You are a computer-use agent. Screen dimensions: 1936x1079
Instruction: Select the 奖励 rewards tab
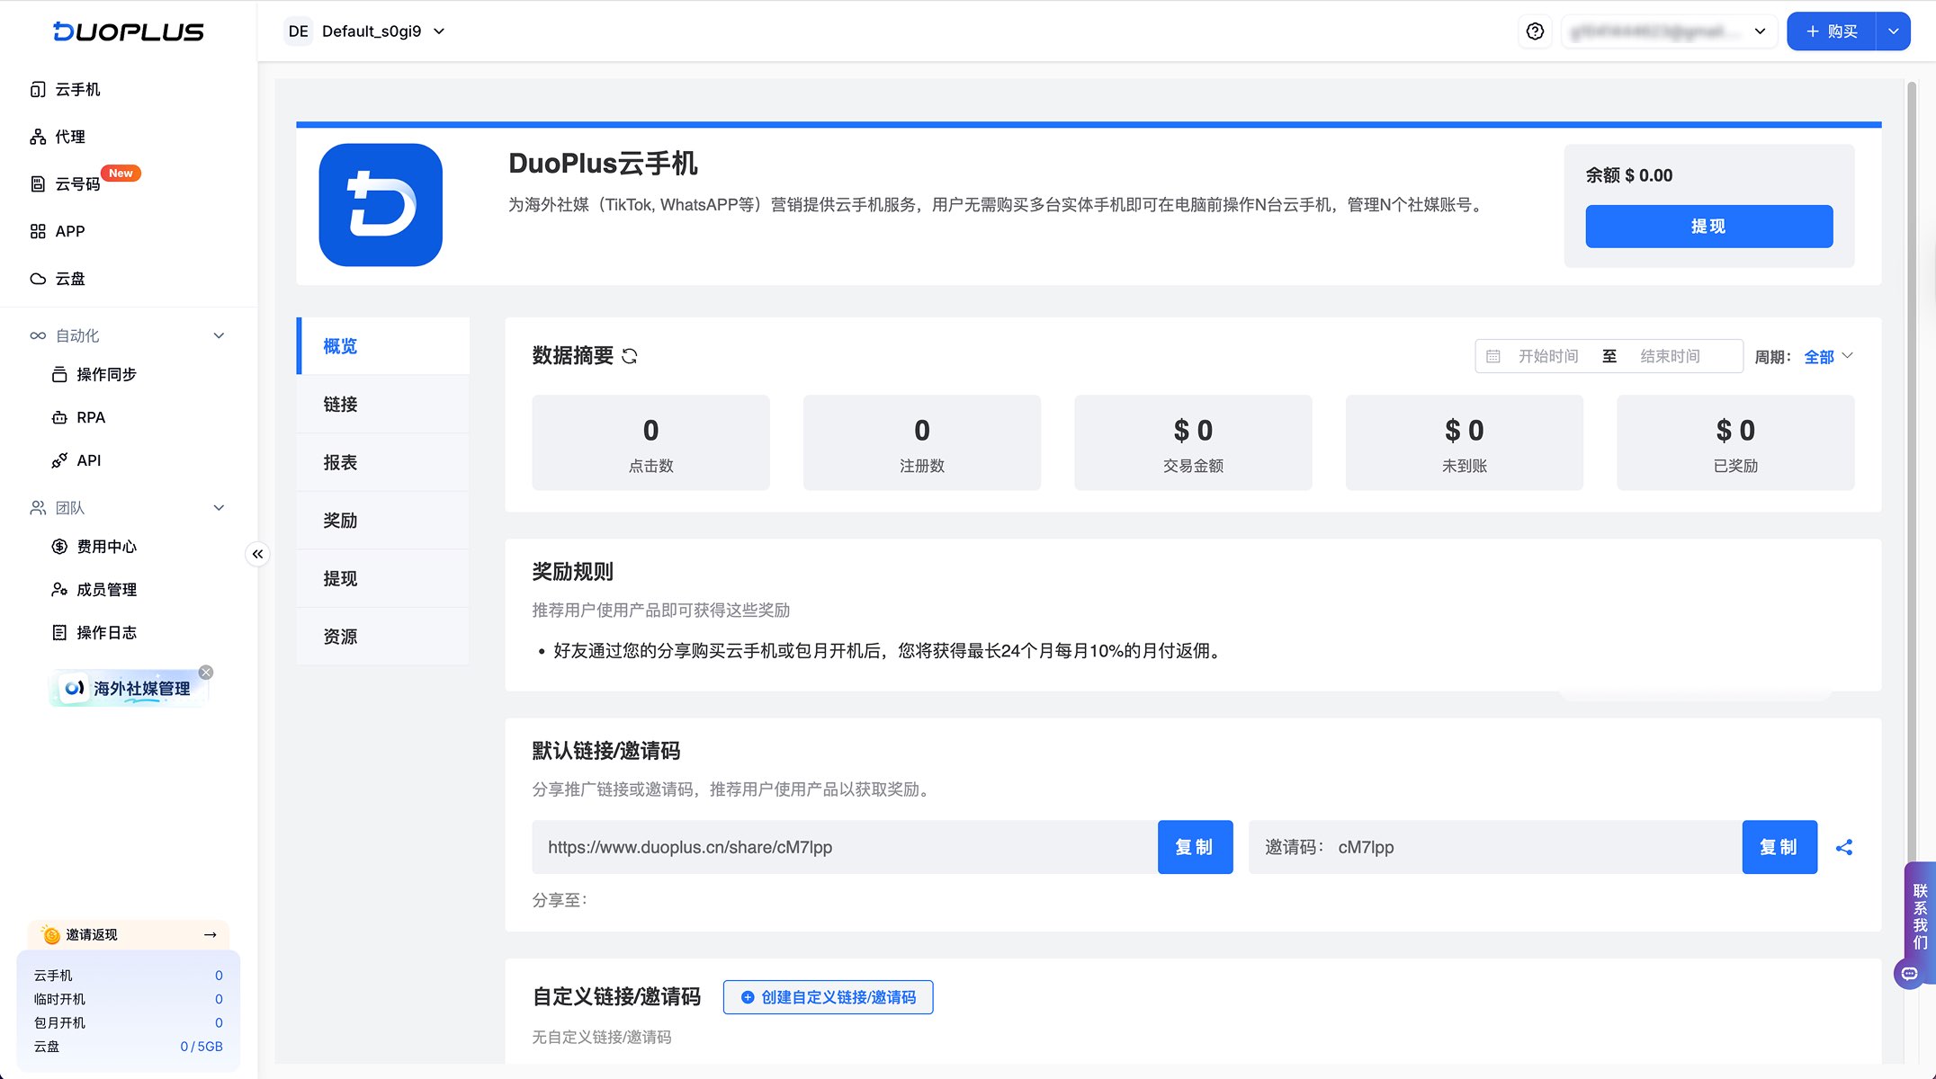coord(383,521)
